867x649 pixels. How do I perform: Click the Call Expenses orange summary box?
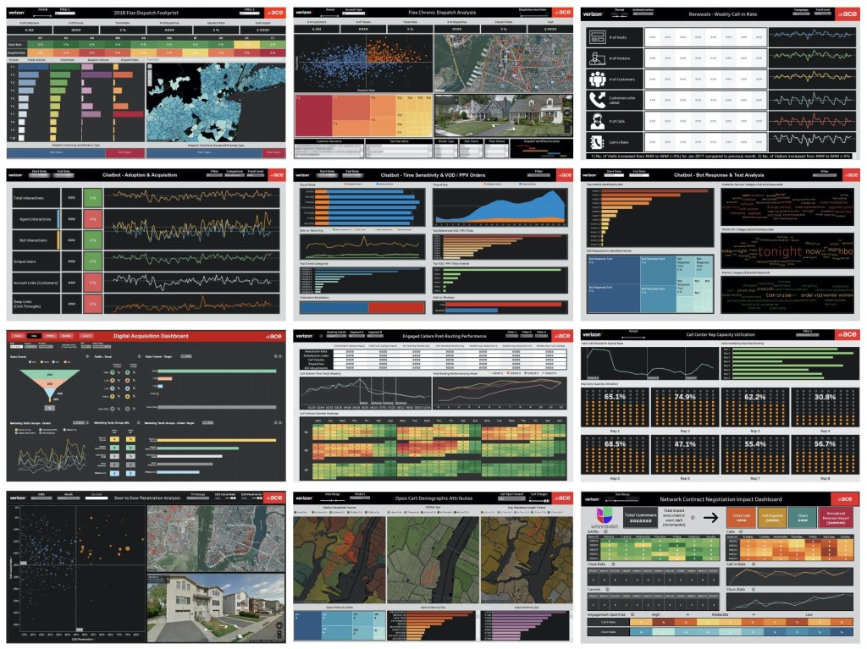coord(772,518)
